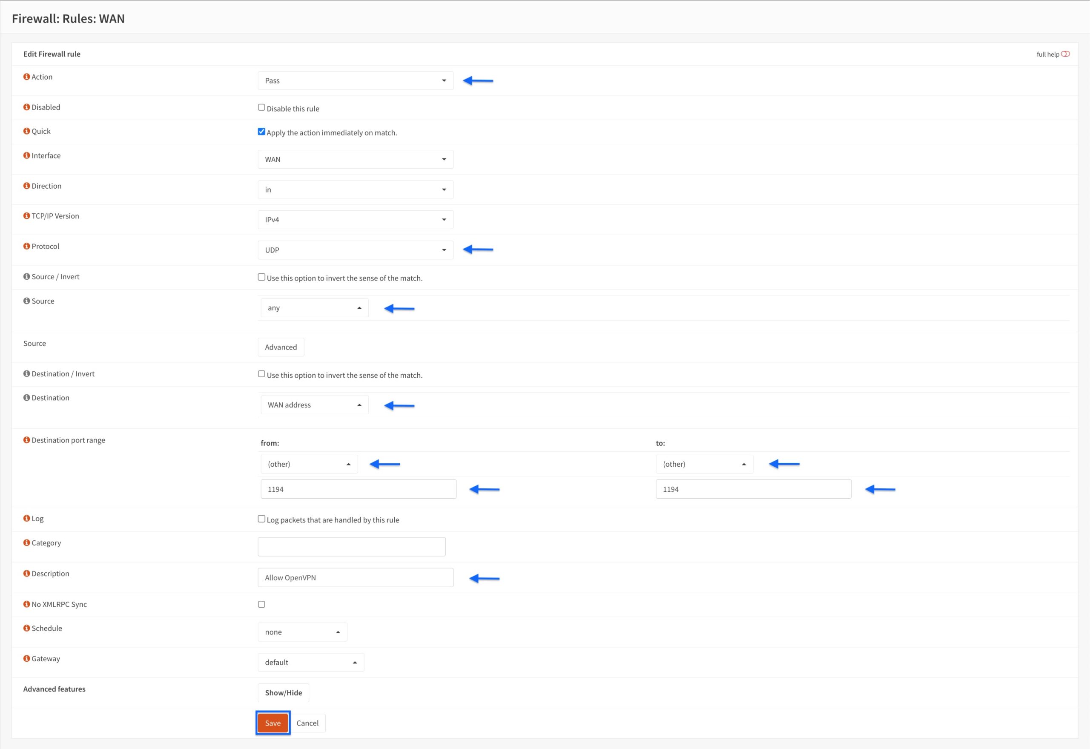Enable Log packets handled by this rule
This screenshot has width=1090, height=749.
click(261, 519)
